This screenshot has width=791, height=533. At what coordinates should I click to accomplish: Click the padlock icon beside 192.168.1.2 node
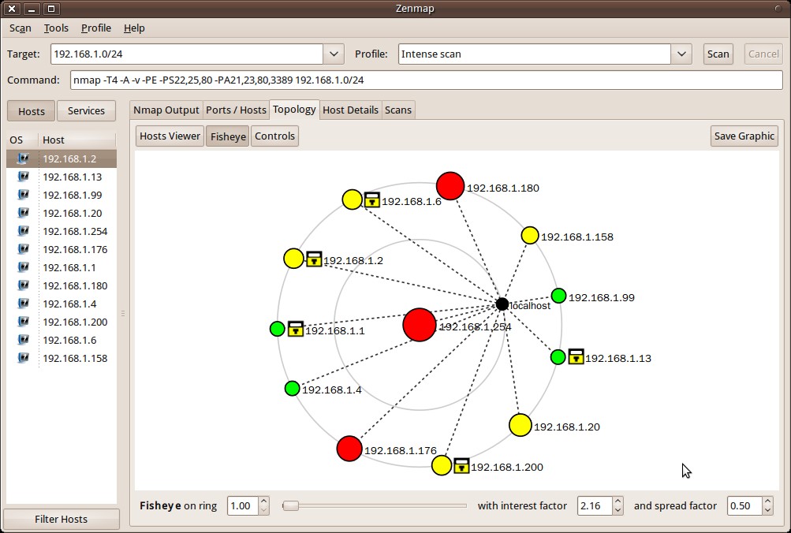tap(314, 259)
